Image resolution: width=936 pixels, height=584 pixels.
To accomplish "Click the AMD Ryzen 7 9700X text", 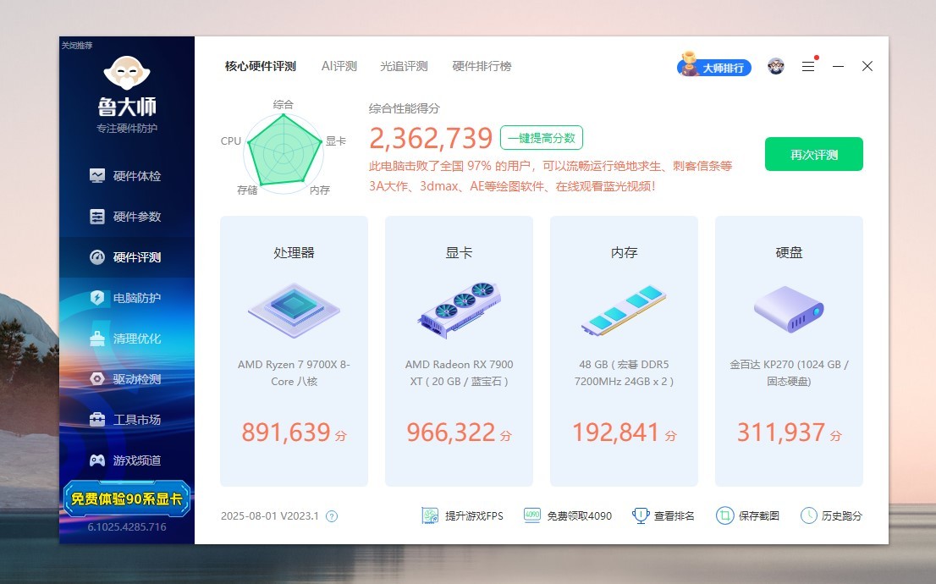I will 294,372.
